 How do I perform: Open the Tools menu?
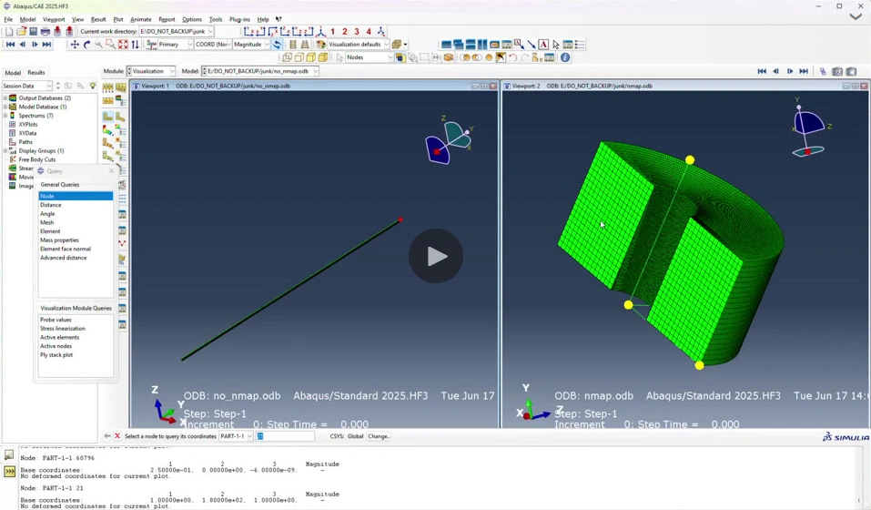[x=216, y=19]
